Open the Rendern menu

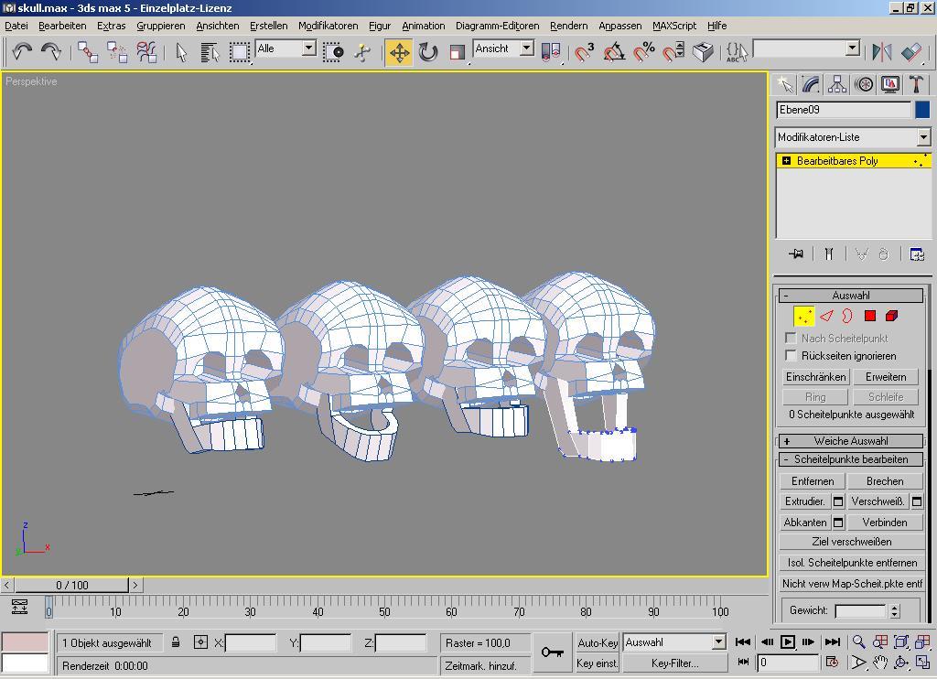click(568, 26)
